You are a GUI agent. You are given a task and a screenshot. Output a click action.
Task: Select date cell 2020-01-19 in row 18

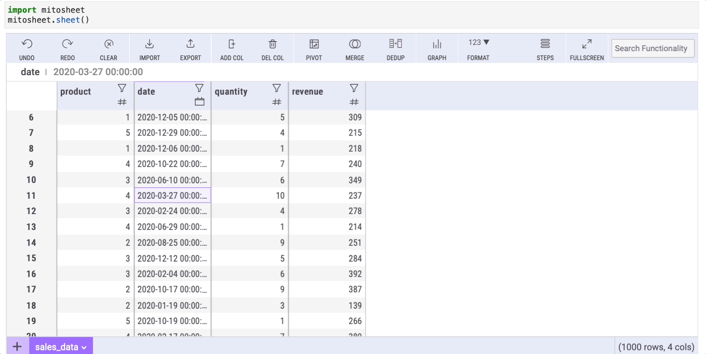173,305
